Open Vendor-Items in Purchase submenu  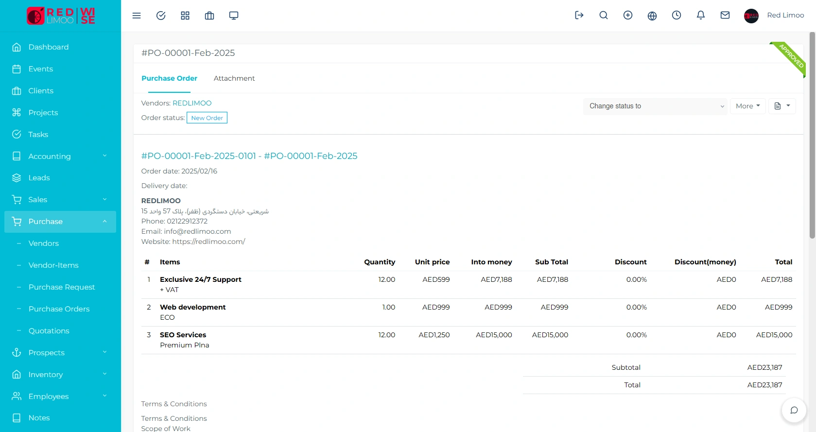point(53,265)
